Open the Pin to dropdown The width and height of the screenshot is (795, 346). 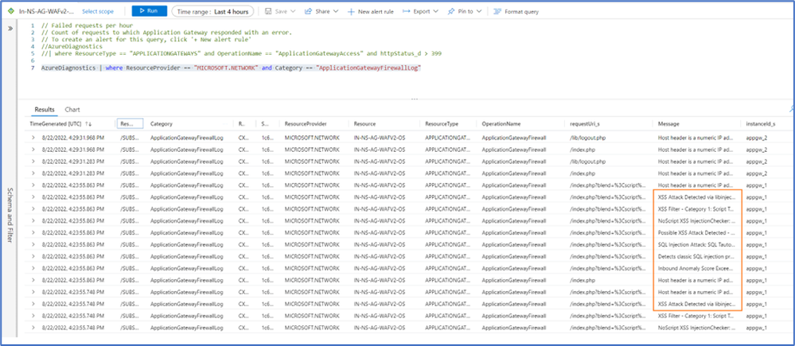pos(465,11)
